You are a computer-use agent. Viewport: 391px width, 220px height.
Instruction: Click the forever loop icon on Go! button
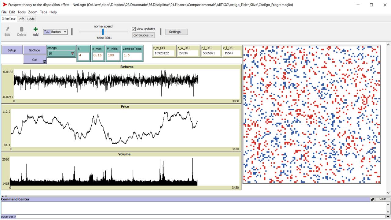tap(44, 61)
